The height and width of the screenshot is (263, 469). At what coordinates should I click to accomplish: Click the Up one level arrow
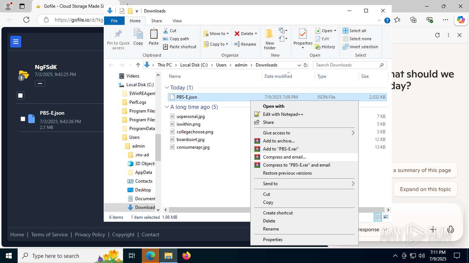click(x=138, y=65)
